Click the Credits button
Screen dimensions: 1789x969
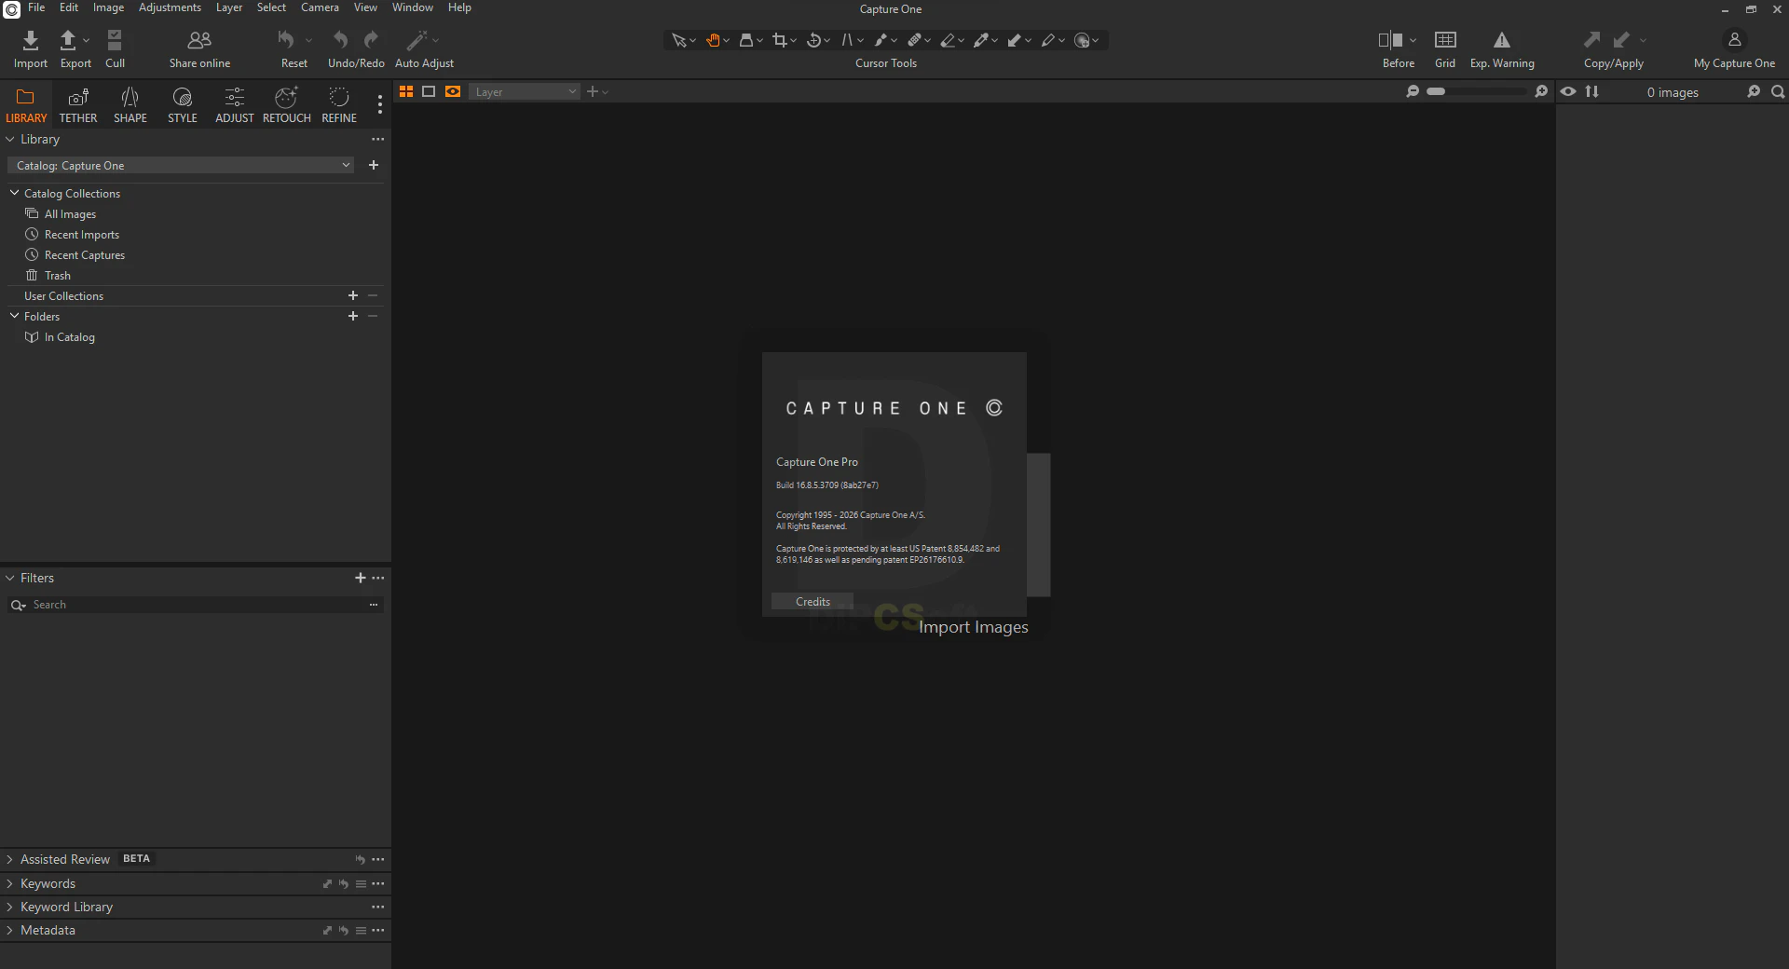click(x=813, y=602)
